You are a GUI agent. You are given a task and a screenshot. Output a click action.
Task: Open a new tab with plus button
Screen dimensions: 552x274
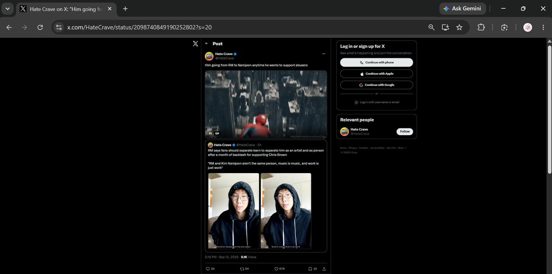[125, 9]
